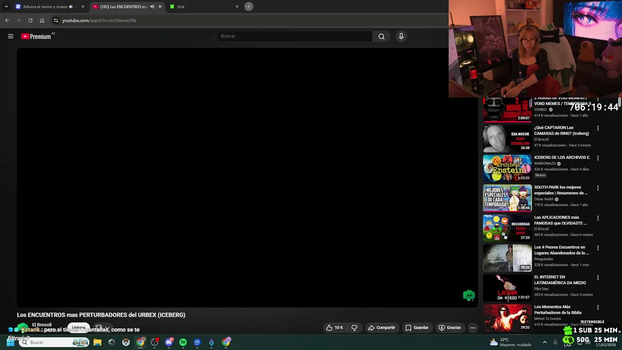
Task: Open Spotify from the taskbar
Action: click(183, 342)
